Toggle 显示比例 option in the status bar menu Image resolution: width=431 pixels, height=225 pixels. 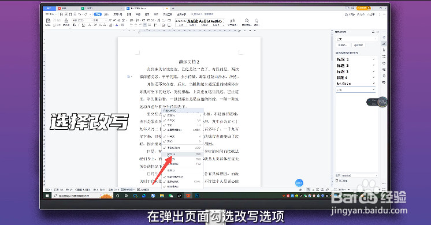point(182,182)
